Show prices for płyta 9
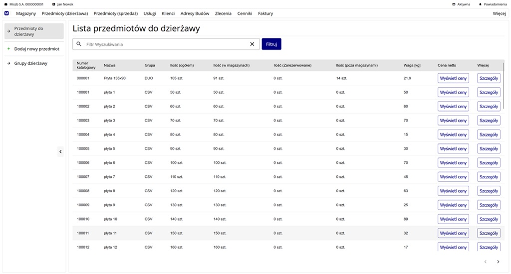Screen dimensions: 511x274 pyautogui.click(x=453, y=205)
